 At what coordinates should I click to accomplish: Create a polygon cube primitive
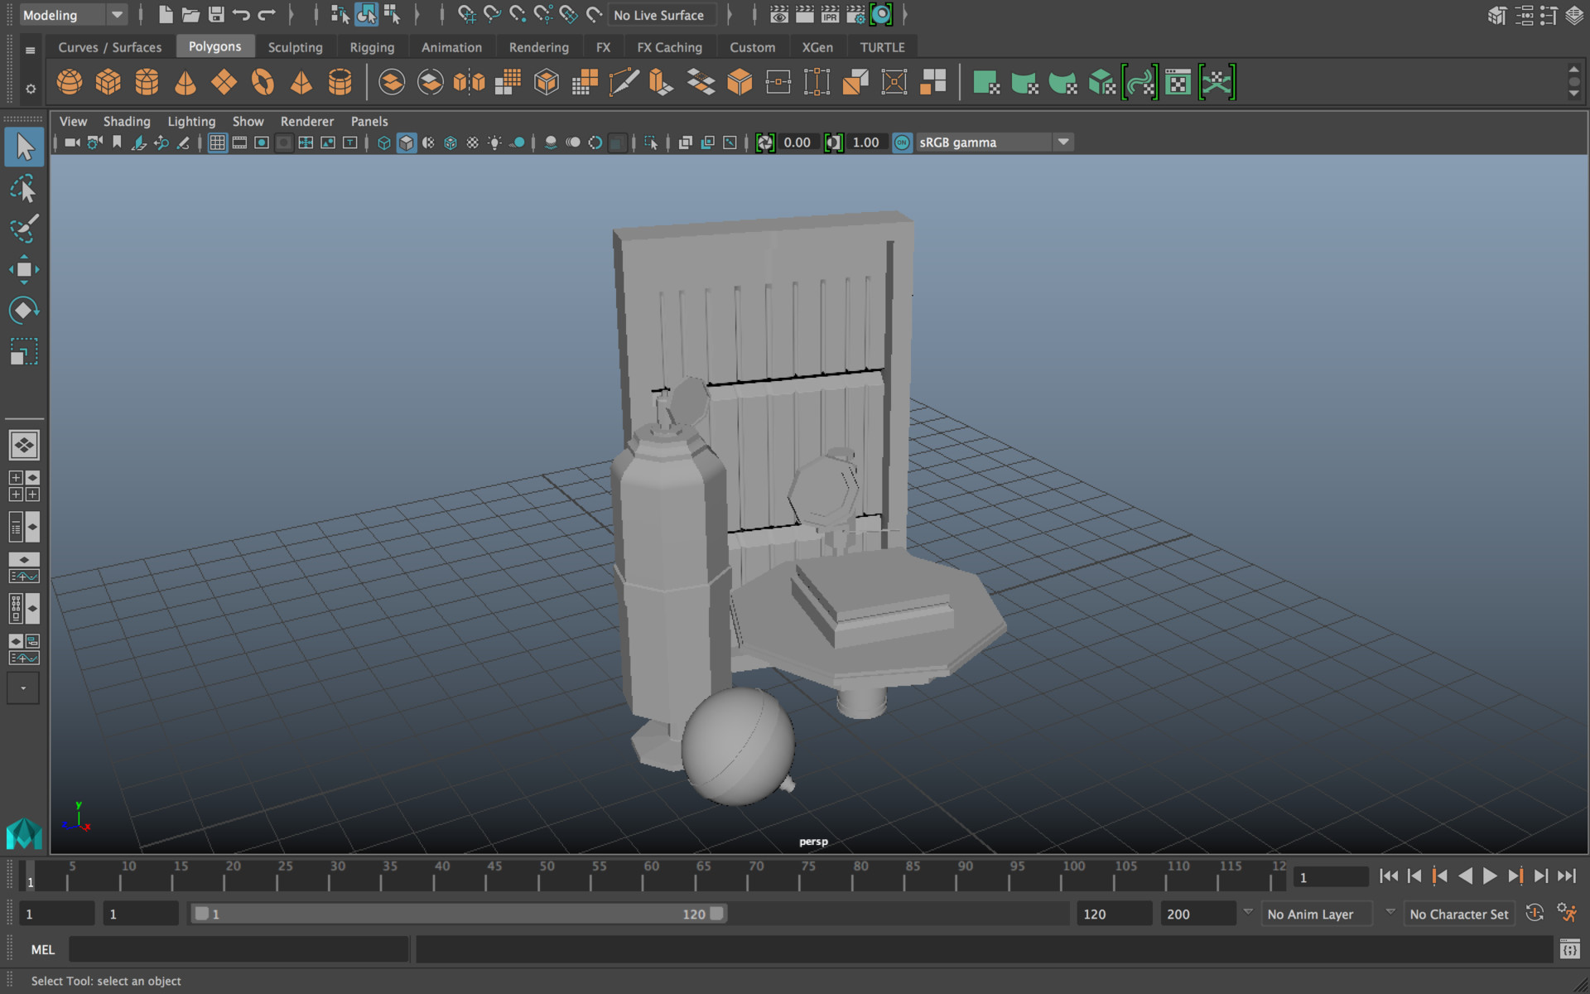tap(108, 82)
